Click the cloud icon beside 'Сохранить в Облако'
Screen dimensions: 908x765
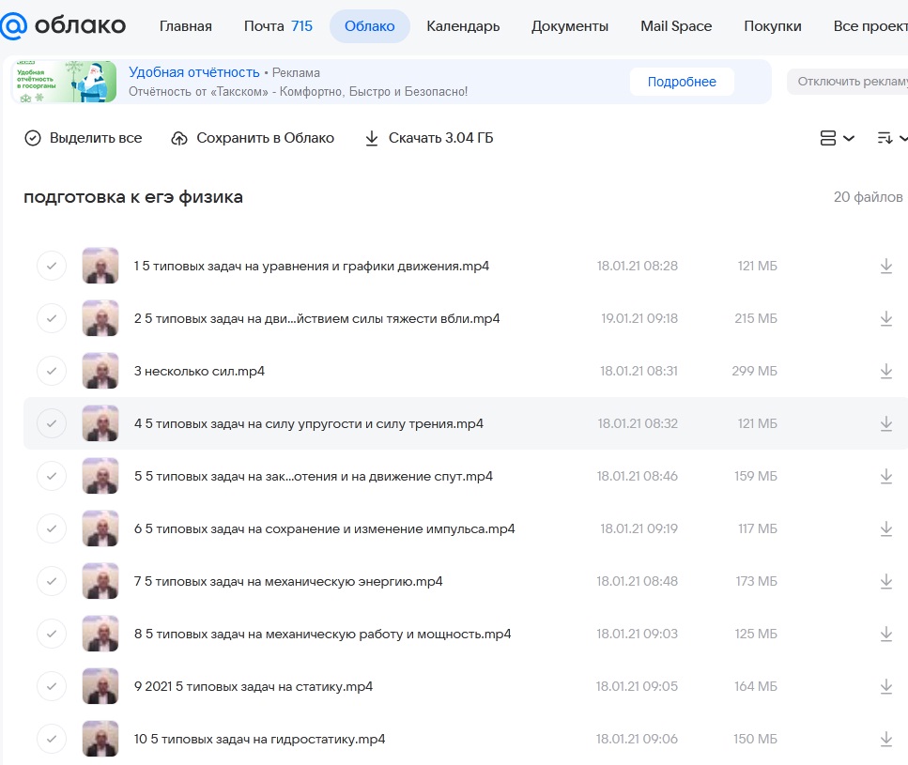tap(179, 138)
